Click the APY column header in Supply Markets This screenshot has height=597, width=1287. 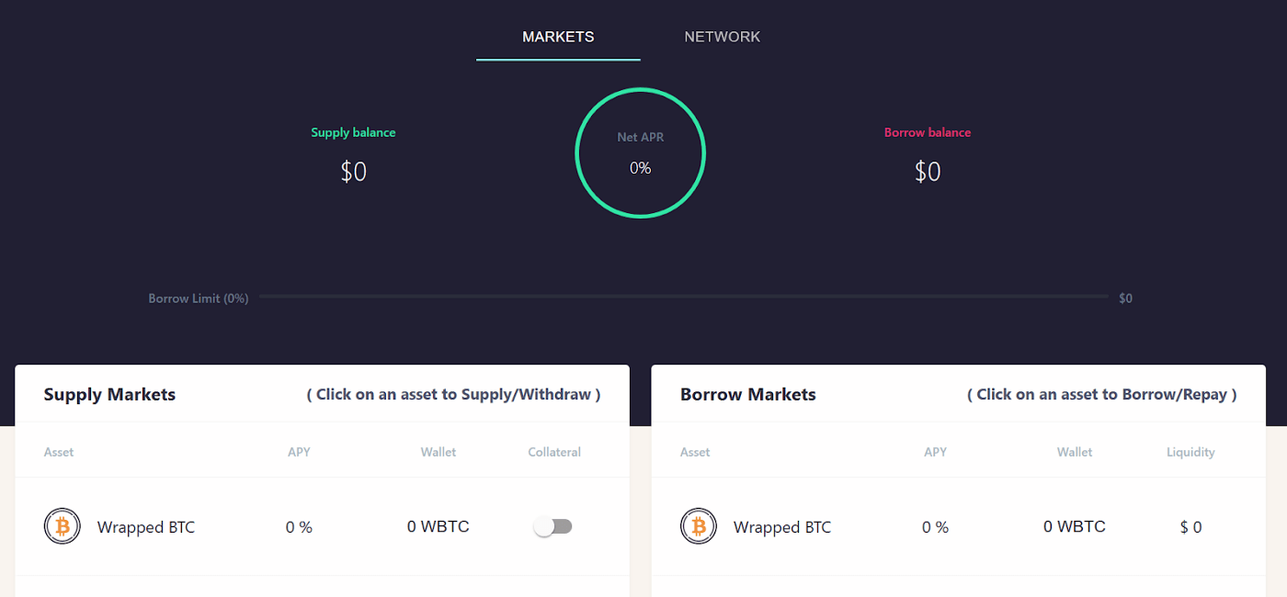[299, 452]
